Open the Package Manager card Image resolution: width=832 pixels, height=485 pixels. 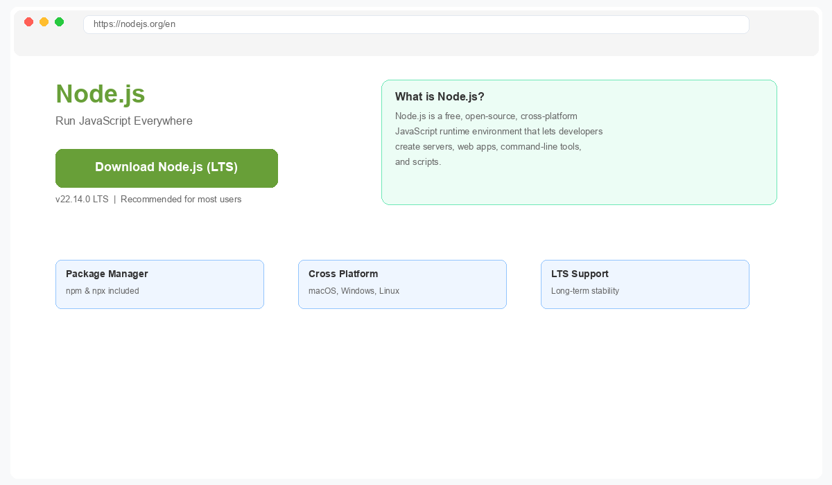159,284
